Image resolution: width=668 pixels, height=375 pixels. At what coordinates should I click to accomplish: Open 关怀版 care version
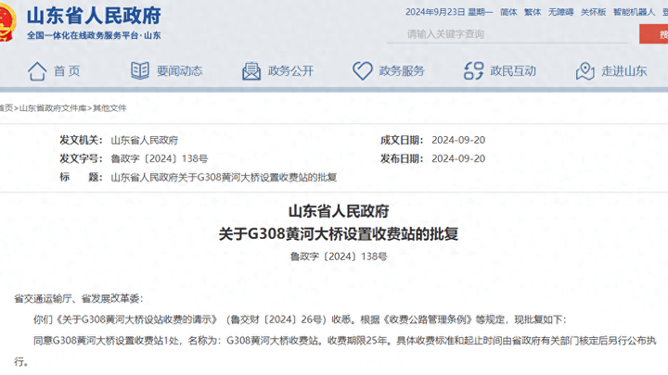tap(593, 12)
